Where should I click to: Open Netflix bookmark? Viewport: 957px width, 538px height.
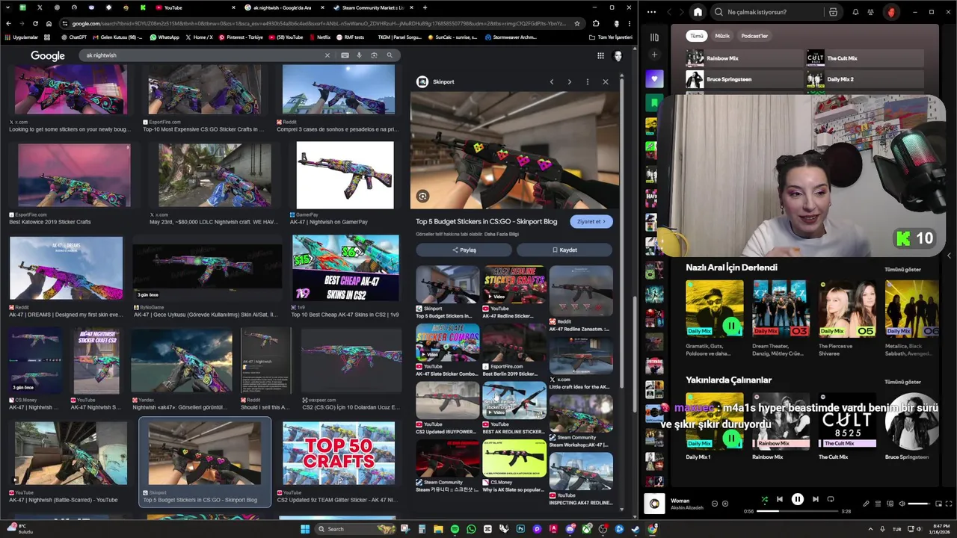tap(320, 37)
